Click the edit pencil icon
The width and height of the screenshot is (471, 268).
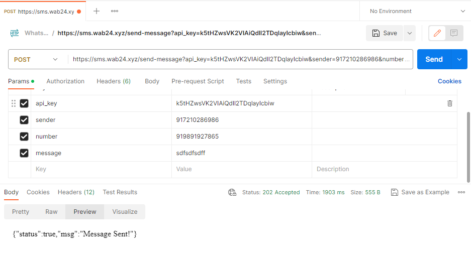pos(437,33)
